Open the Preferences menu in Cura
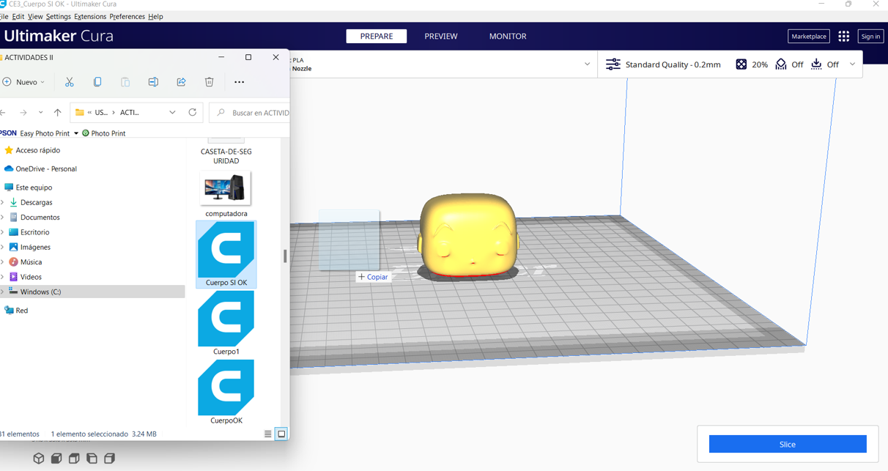888x471 pixels. coord(127,16)
